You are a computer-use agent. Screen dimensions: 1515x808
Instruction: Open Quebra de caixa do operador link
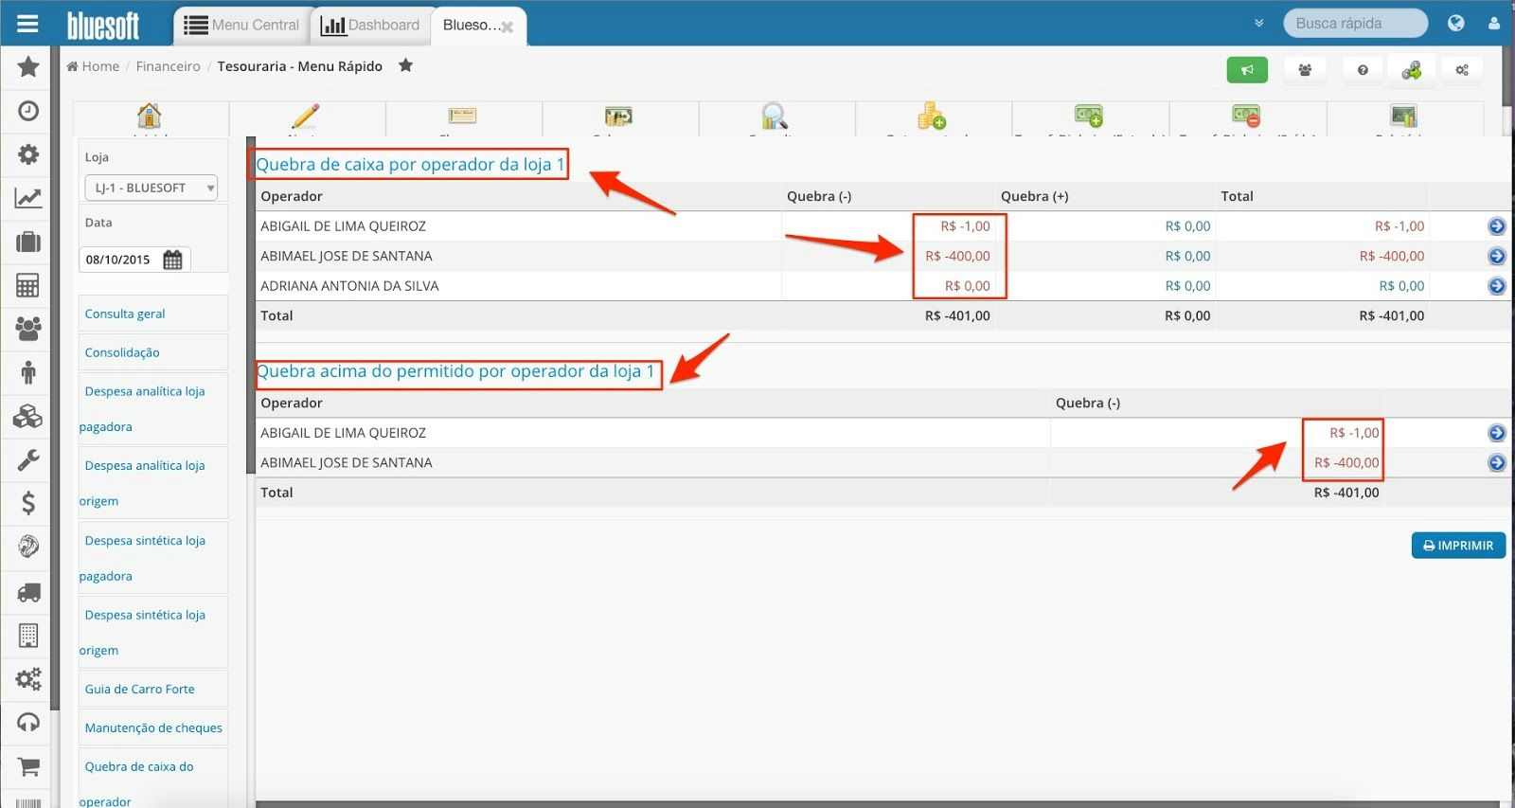(138, 783)
